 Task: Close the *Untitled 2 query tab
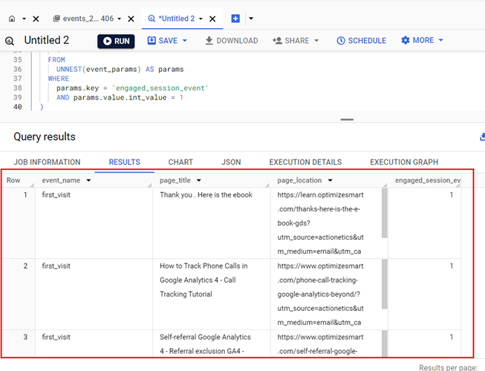212,19
